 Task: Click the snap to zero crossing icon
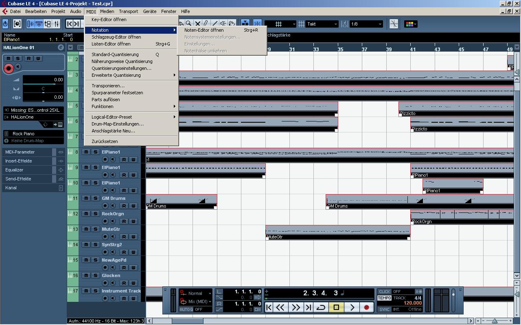tap(394, 24)
